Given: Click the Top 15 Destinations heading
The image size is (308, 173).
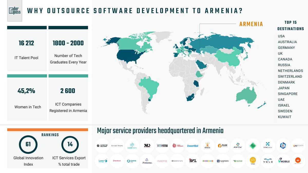Looking at the screenshot, I should coord(291,26).
